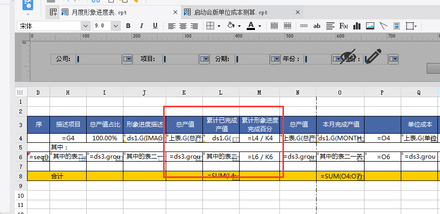
Task: Insert a slash line in cell
Action: [x=383, y=26]
